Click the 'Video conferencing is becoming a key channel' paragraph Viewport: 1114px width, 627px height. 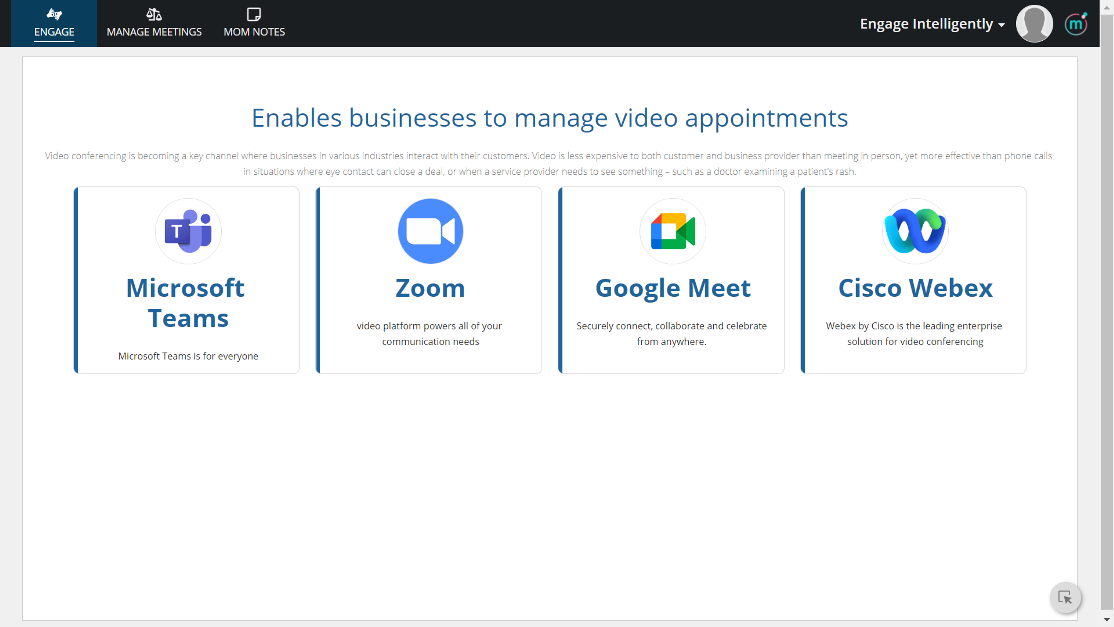point(549,163)
